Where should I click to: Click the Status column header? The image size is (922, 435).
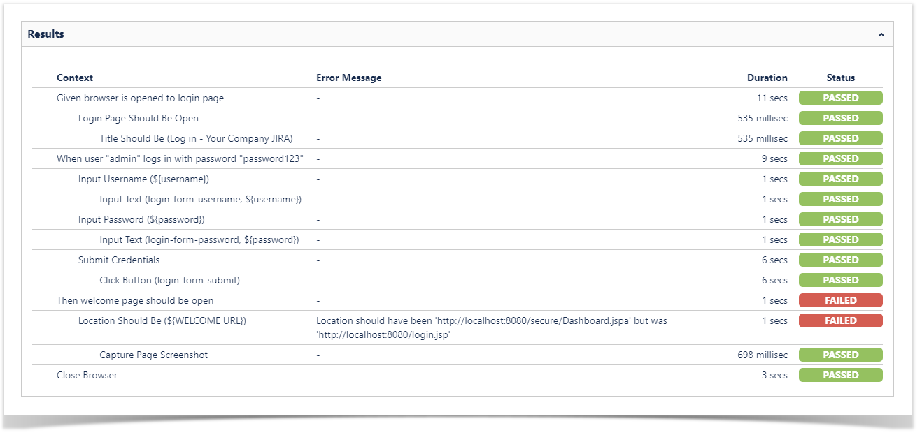pyautogui.click(x=841, y=78)
